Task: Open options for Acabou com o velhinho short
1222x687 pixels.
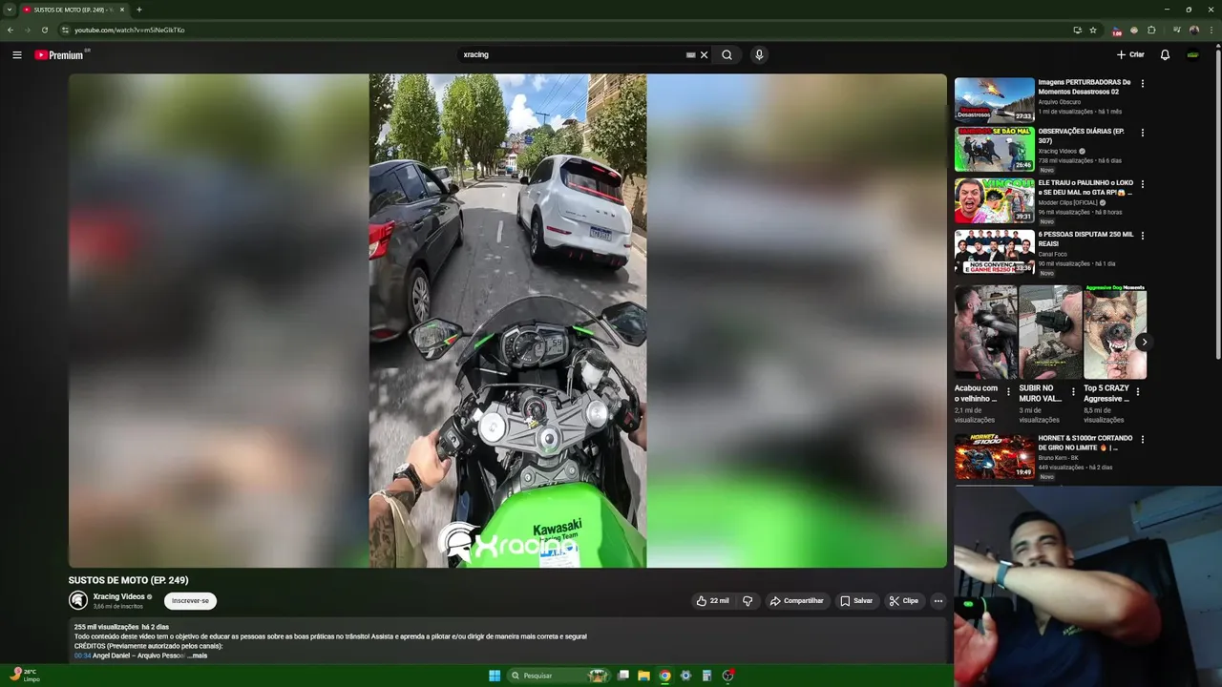Action: coord(1008,391)
